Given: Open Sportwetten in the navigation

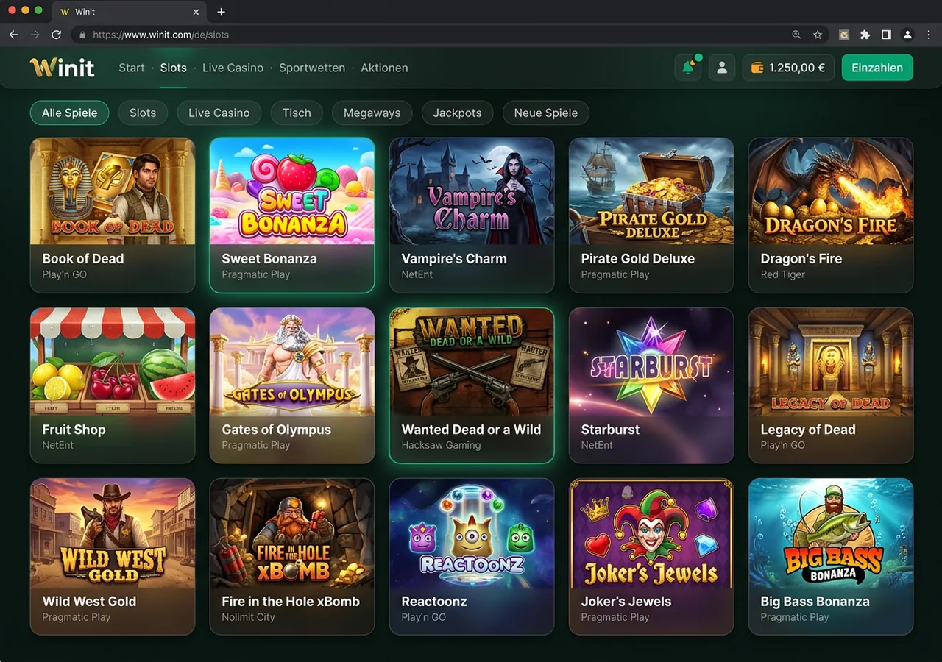Looking at the screenshot, I should tap(312, 68).
